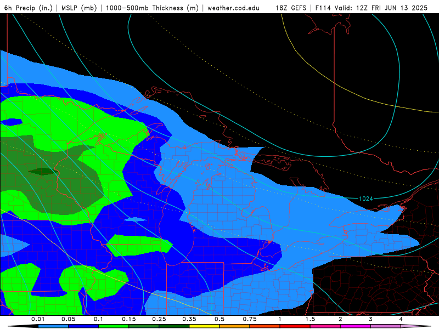Select the dark orange legend swatch after 0.75

point(265,326)
